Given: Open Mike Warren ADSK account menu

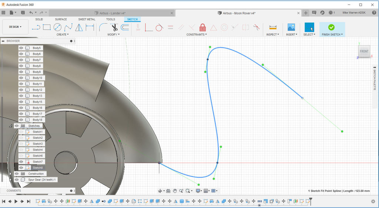Looking at the screenshot, I should click(x=354, y=13).
